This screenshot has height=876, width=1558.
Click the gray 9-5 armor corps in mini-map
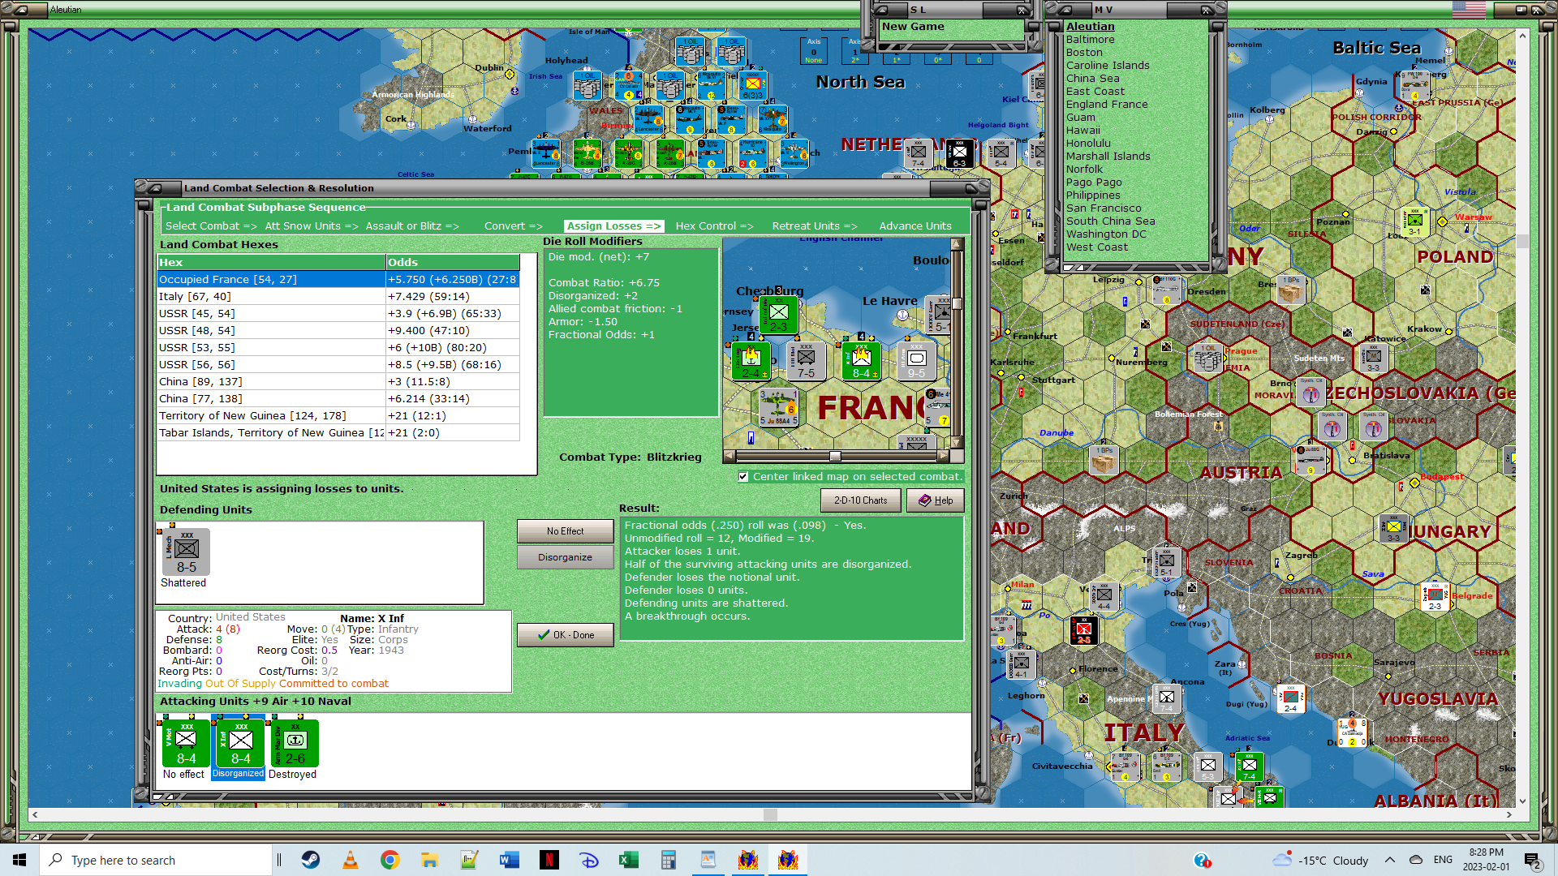coord(916,361)
